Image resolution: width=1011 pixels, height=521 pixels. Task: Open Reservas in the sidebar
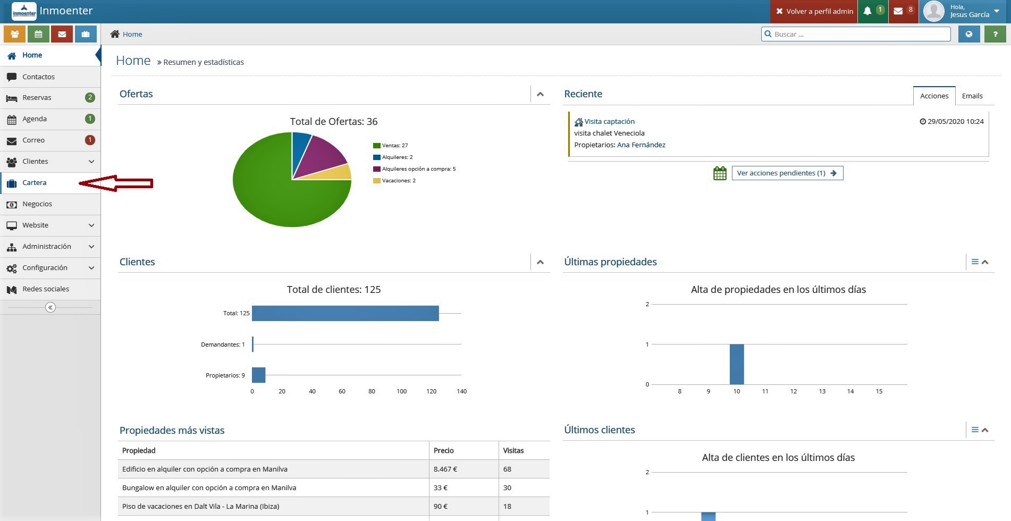pos(50,98)
